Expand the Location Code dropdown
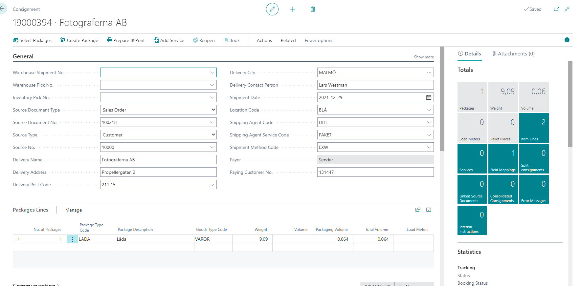The image size is (580, 286). pos(429,110)
